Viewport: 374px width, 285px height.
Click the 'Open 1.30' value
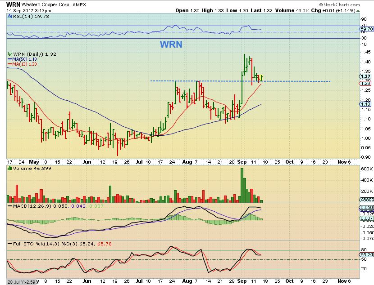187,10
